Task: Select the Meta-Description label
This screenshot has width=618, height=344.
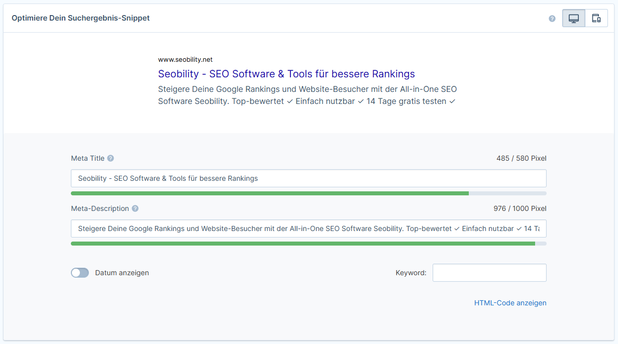Action: click(100, 208)
